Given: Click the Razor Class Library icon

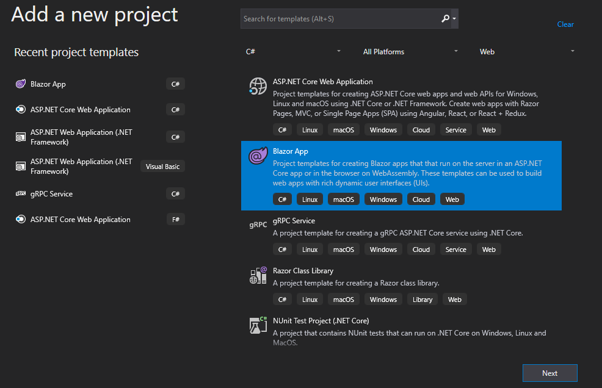Looking at the screenshot, I should [258, 275].
